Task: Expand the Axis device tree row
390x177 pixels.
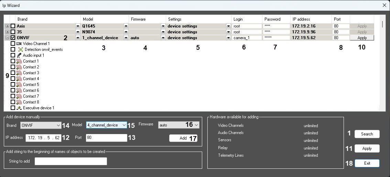Action: point(8,26)
